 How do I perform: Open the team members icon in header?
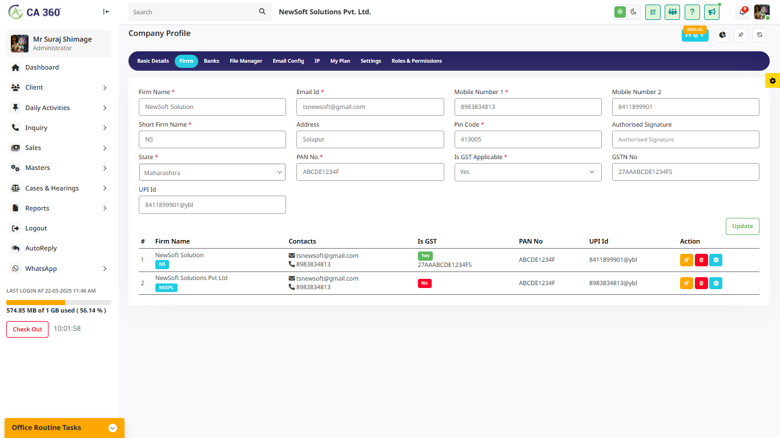pyautogui.click(x=672, y=12)
